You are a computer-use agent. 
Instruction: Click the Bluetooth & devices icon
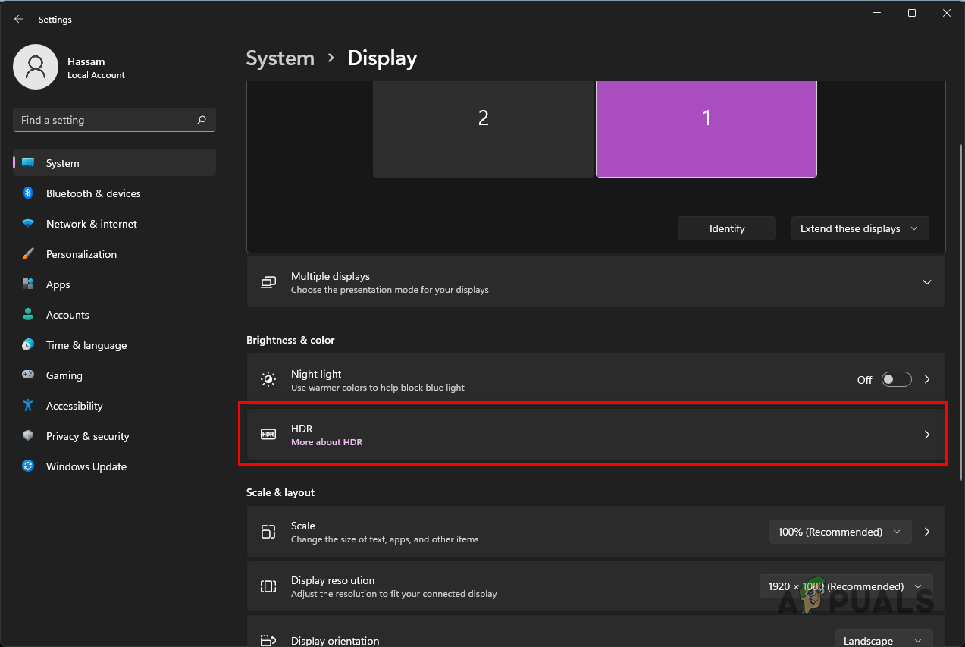pyautogui.click(x=28, y=193)
